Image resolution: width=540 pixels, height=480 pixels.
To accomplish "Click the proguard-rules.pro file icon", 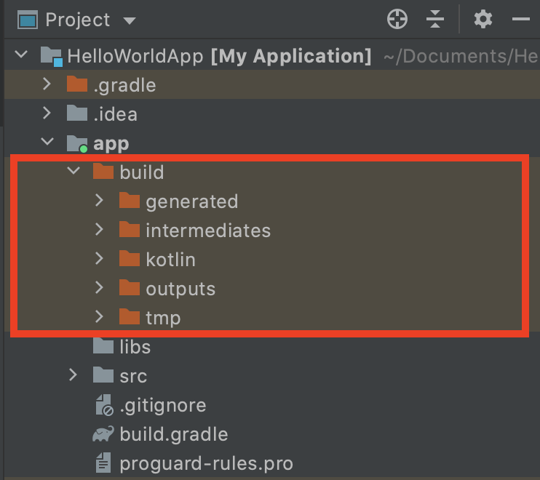I will (103, 463).
